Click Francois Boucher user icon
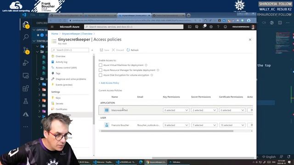This screenshot has width=294, height=165. [107, 125]
